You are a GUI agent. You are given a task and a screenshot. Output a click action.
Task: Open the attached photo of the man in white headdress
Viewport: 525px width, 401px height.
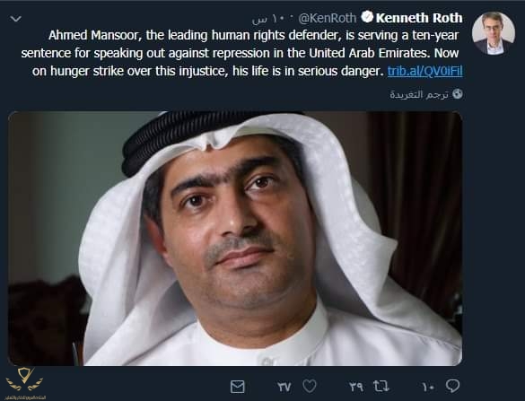click(x=235, y=239)
